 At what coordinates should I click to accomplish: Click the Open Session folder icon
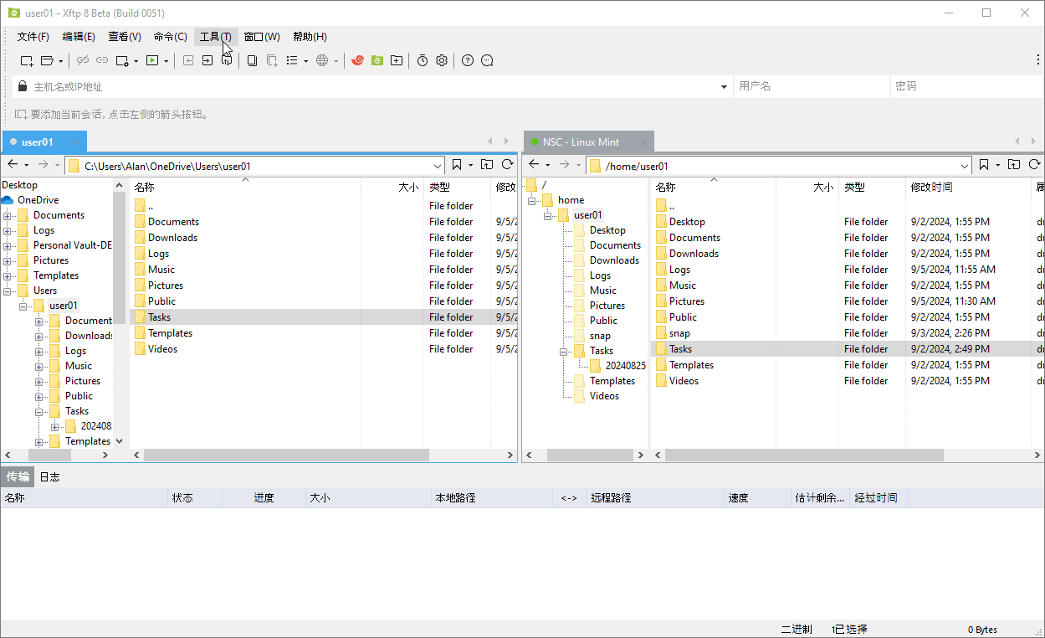47,60
